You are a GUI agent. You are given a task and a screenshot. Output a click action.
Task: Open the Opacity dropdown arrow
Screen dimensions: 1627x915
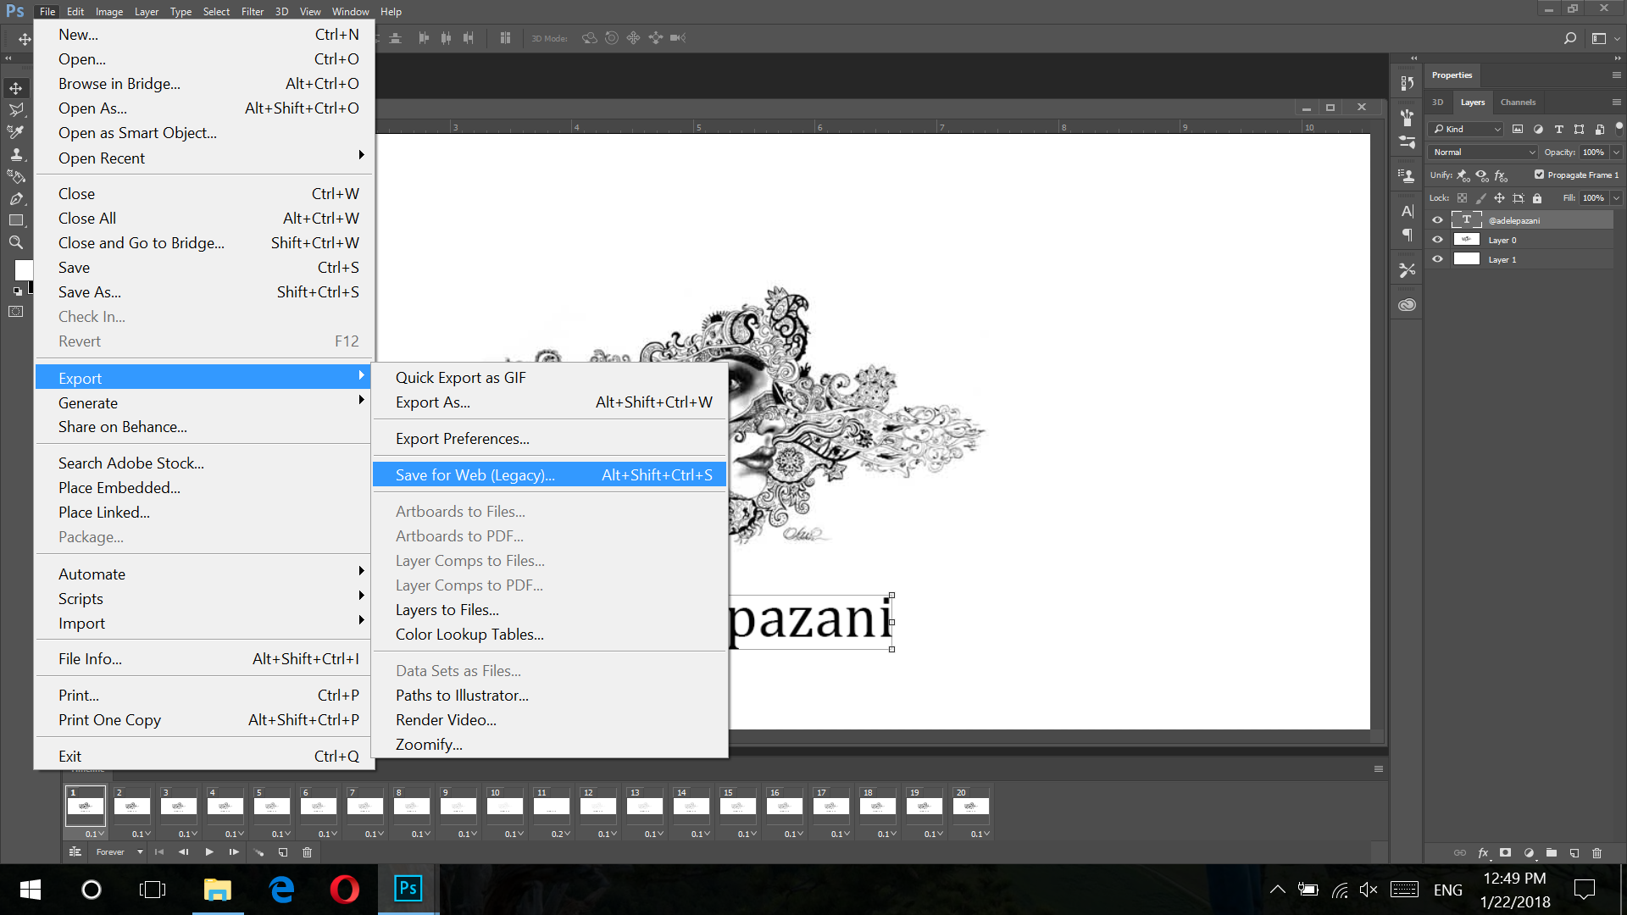click(x=1614, y=152)
